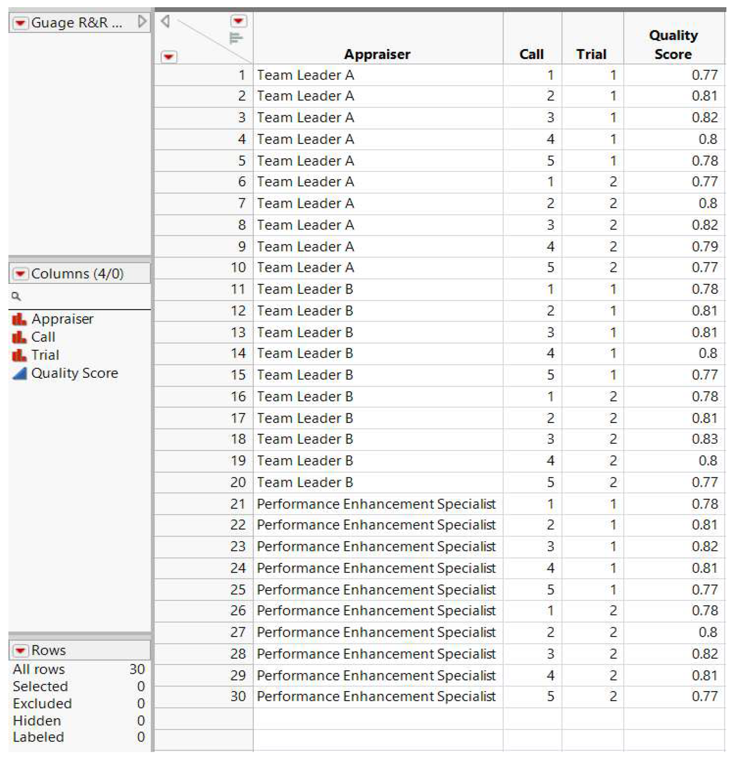Select the Trial column header
Viewport: 730px width, 758px height.
(x=591, y=54)
